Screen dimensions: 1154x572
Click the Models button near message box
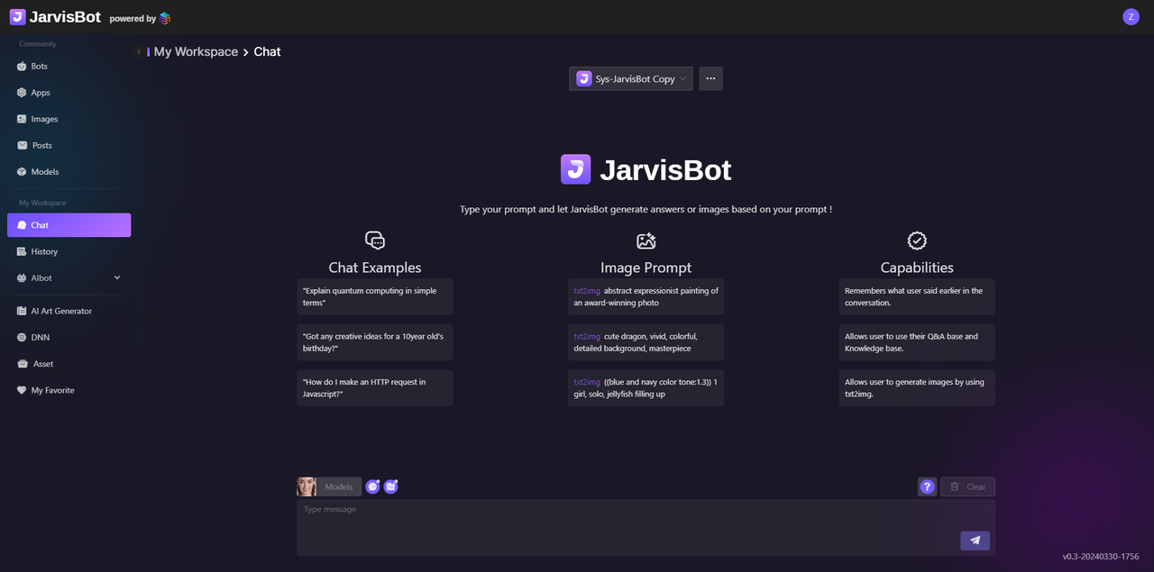(339, 486)
